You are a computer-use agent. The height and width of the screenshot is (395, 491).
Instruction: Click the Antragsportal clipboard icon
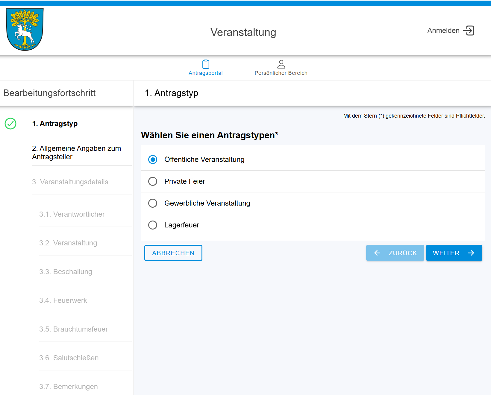[x=206, y=64]
